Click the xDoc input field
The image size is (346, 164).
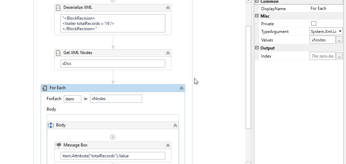113,64
